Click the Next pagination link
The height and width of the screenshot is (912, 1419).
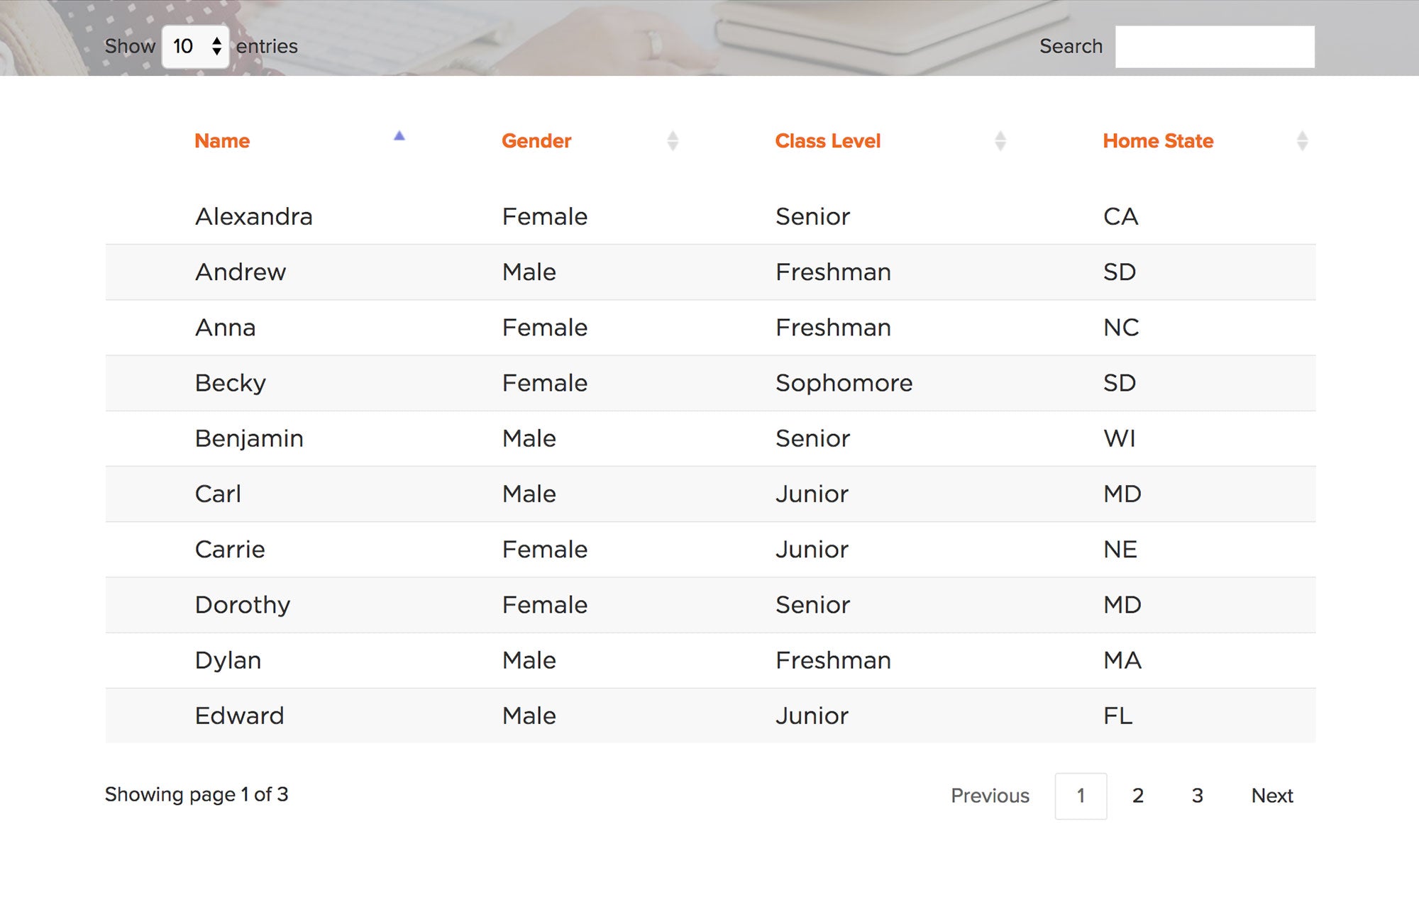pyautogui.click(x=1272, y=796)
